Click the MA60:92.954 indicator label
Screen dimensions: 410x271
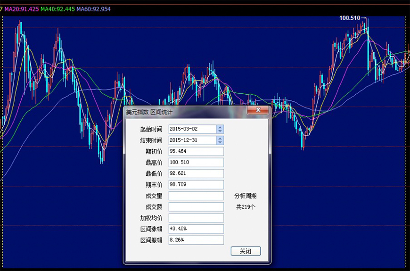coord(93,9)
